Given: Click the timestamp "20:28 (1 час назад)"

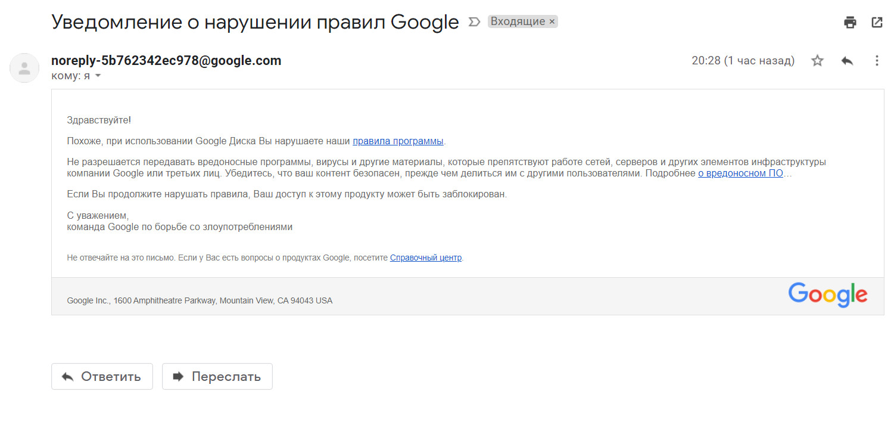Looking at the screenshot, I should click(743, 61).
